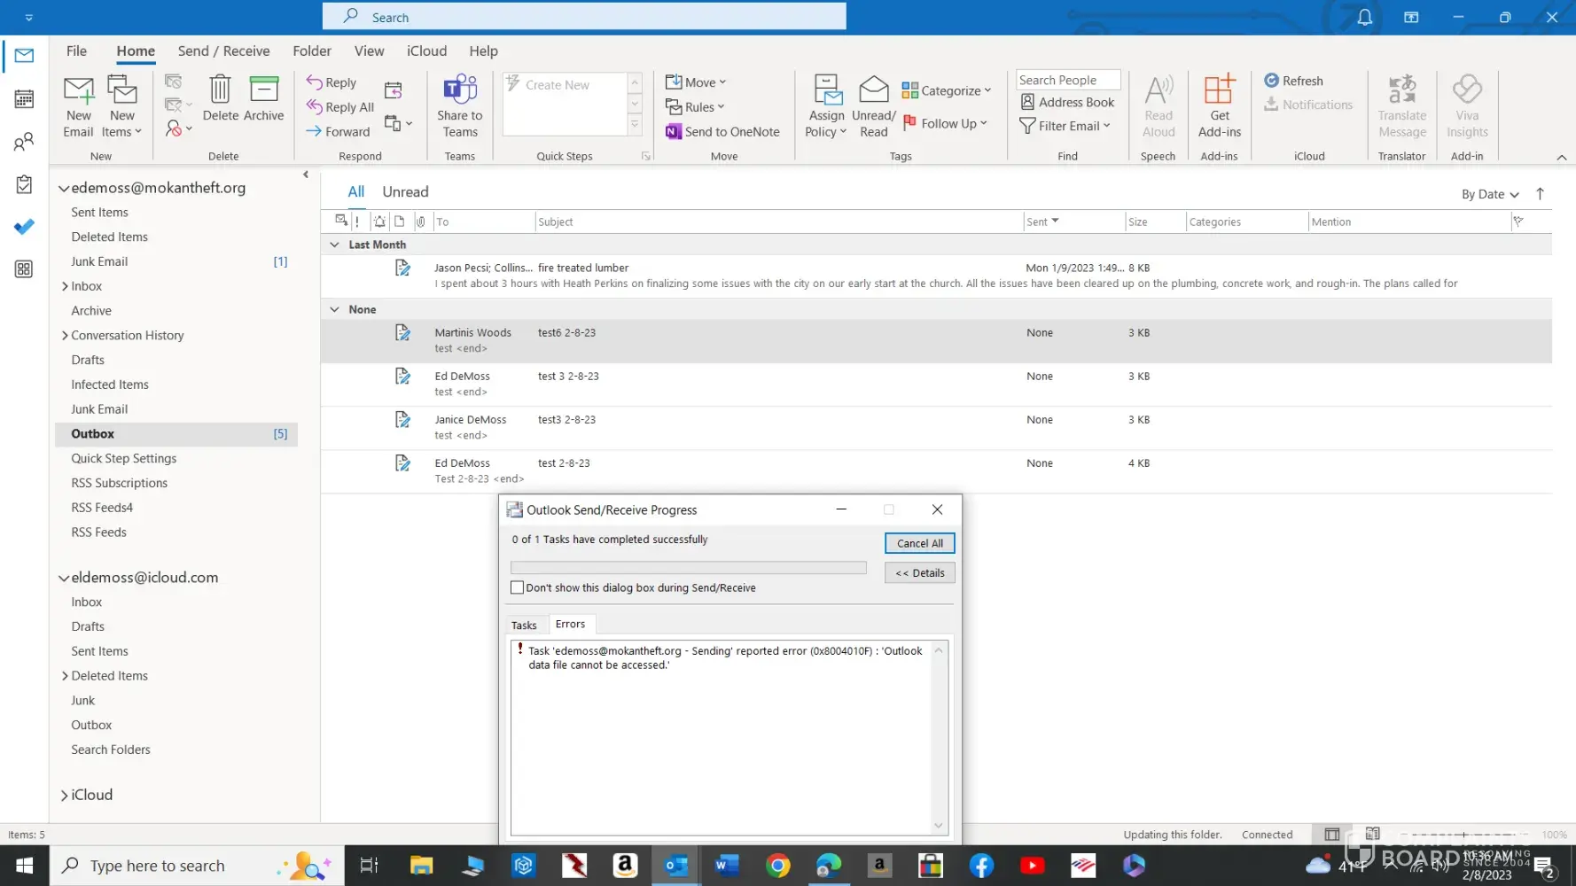Click Share to Teams icon
The image size is (1576, 886).
[459, 91]
